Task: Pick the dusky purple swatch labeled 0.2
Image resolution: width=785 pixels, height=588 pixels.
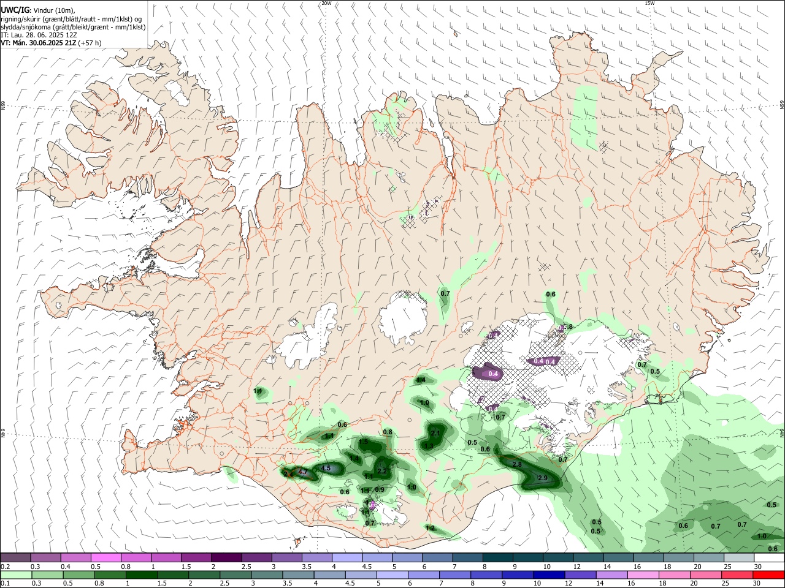Action: (15, 558)
